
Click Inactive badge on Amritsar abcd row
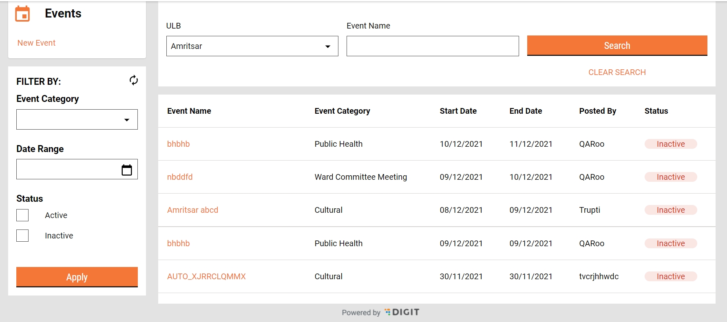coord(670,210)
